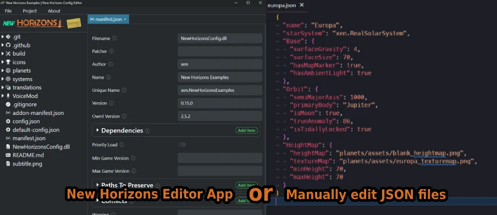Click the README.md file icon
This screenshot has height=215, width=497.
click(8, 155)
